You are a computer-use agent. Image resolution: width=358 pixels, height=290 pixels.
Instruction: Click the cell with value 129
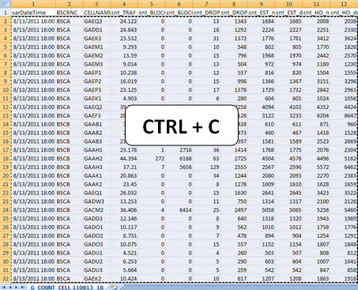click(x=206, y=167)
